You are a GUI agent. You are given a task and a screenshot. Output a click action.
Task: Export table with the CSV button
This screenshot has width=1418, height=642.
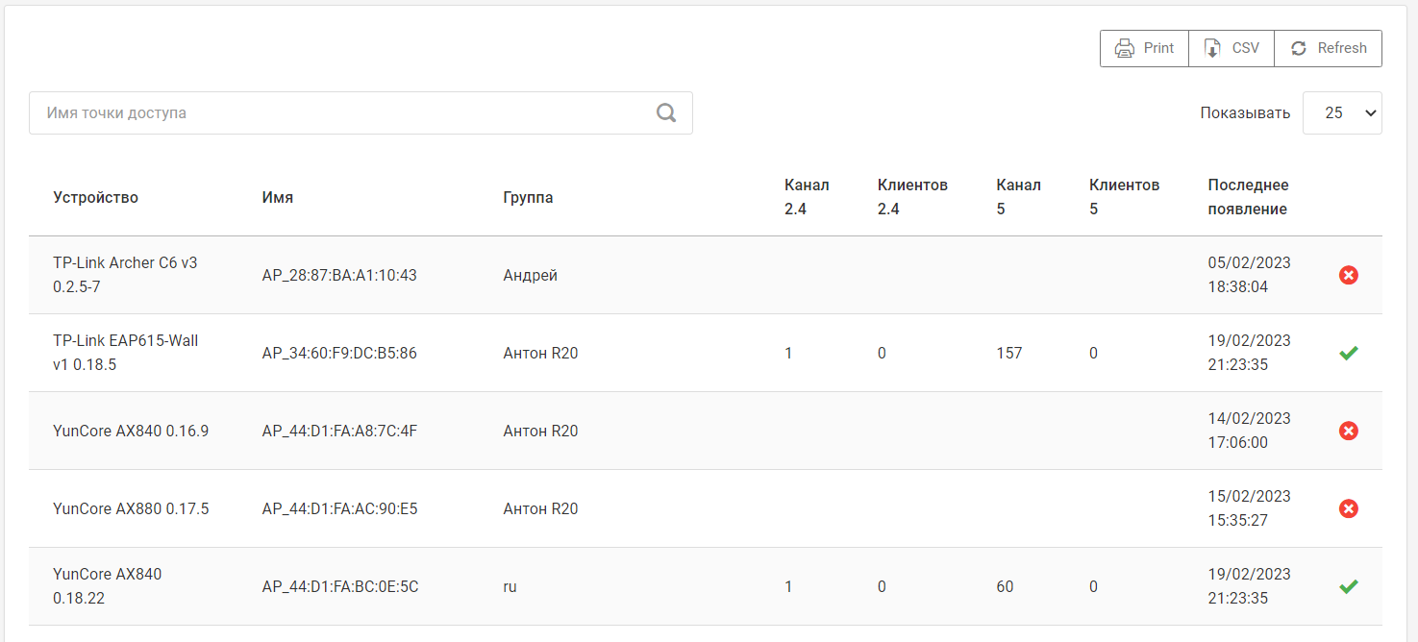(x=1231, y=48)
